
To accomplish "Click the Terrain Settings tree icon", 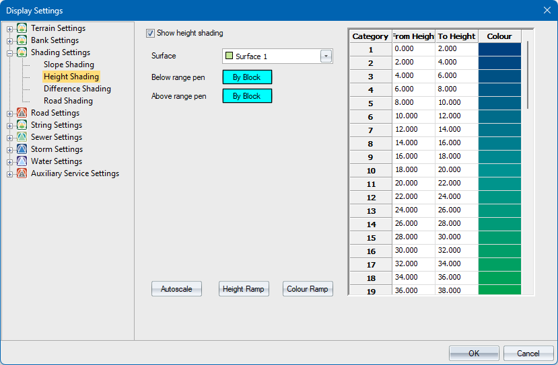I will click(x=22, y=28).
